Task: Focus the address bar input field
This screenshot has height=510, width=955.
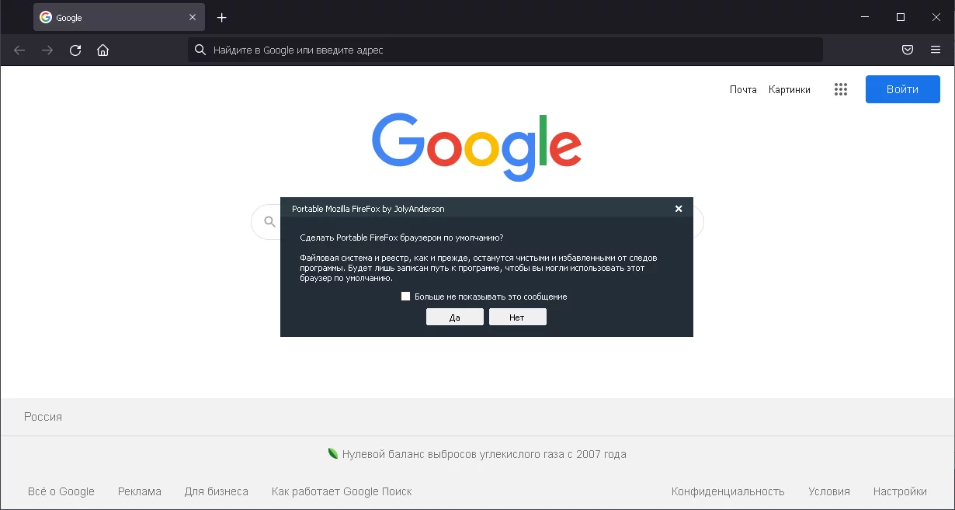Action: point(505,50)
